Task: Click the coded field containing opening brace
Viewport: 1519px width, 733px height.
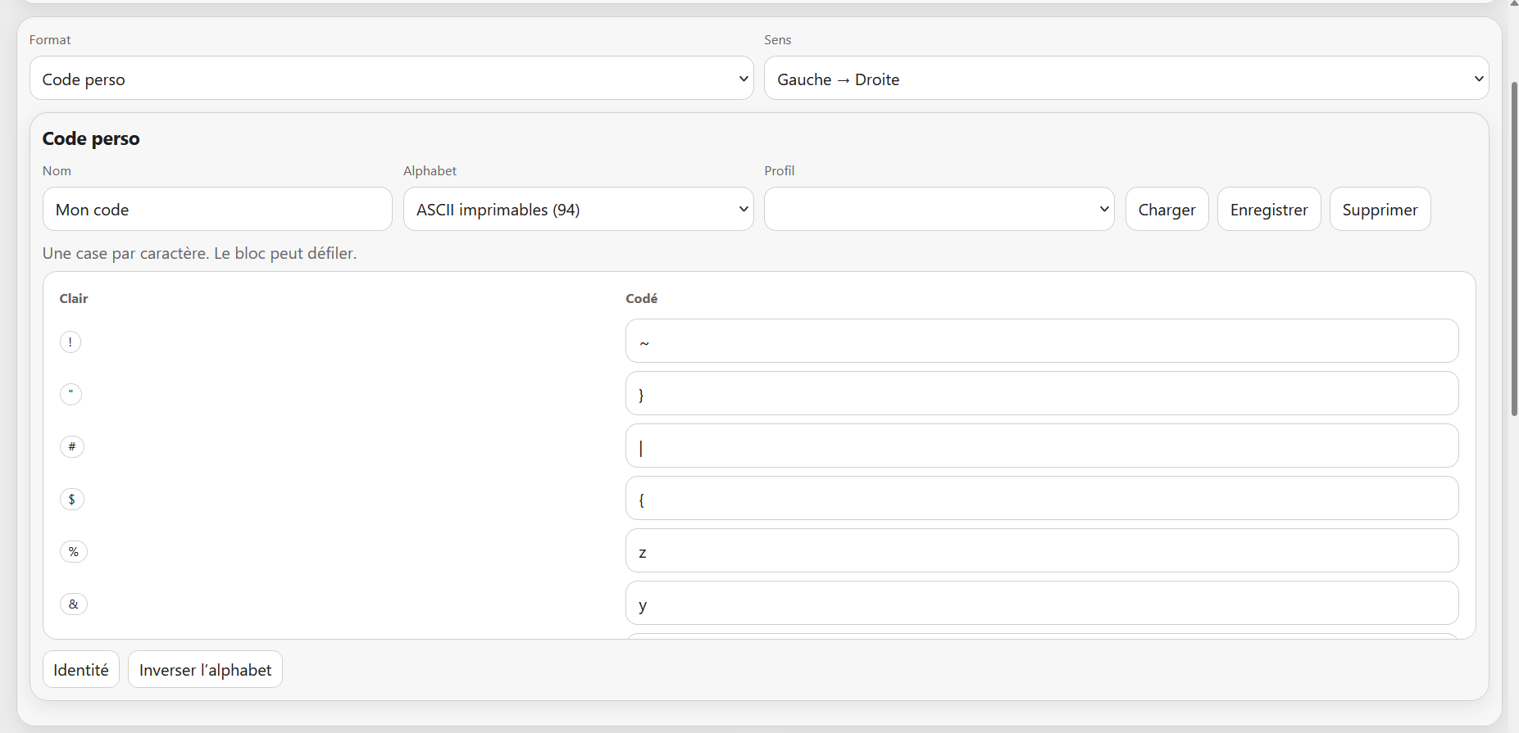Action: click(x=1041, y=498)
